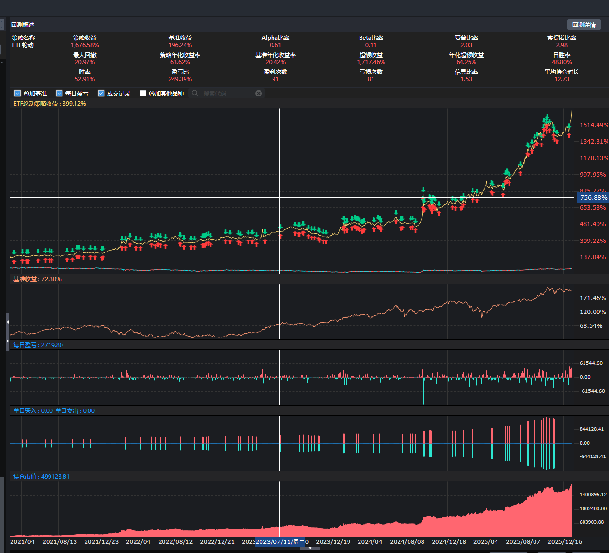Screen dimensions: 609x553
Task: Uncheck the 每日盈亏 checkbox
Action: coord(60,93)
